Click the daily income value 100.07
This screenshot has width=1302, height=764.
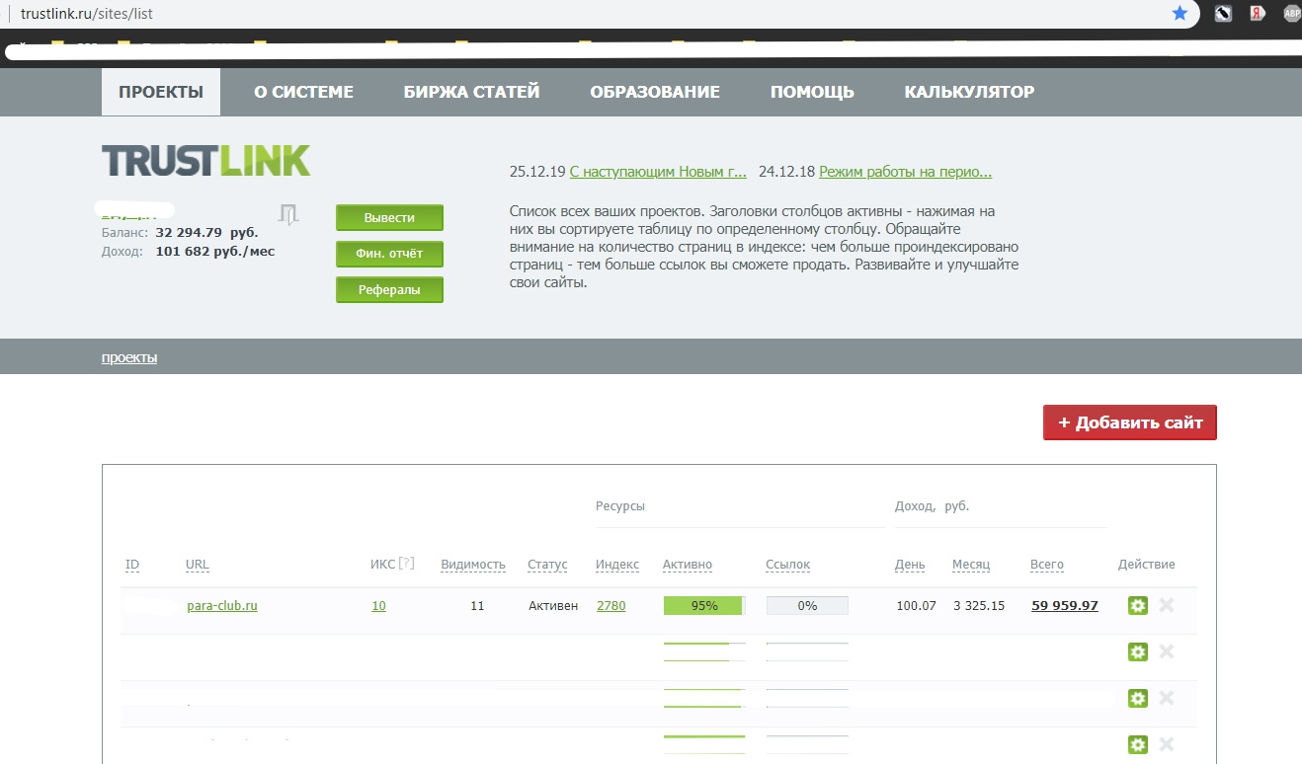pyautogui.click(x=916, y=605)
